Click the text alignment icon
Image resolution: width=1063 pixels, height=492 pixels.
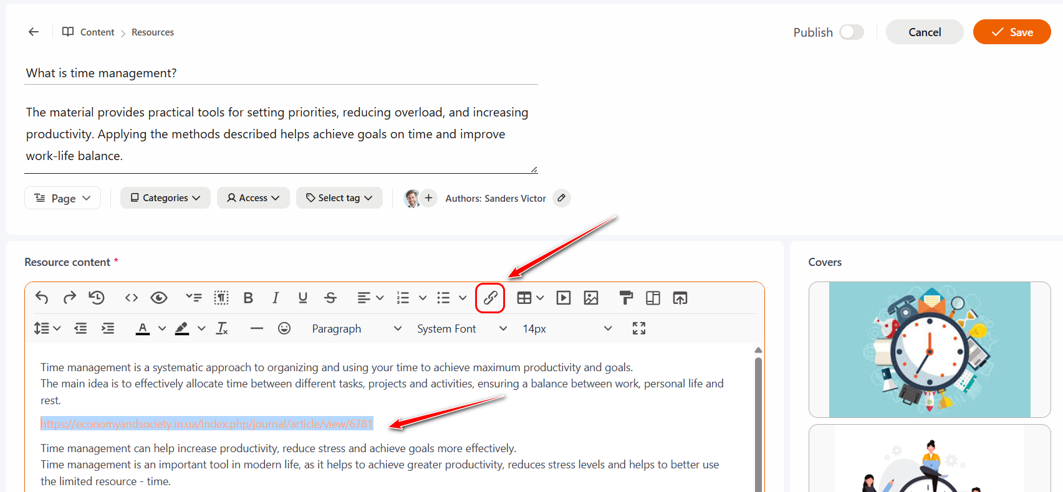pyautogui.click(x=363, y=298)
